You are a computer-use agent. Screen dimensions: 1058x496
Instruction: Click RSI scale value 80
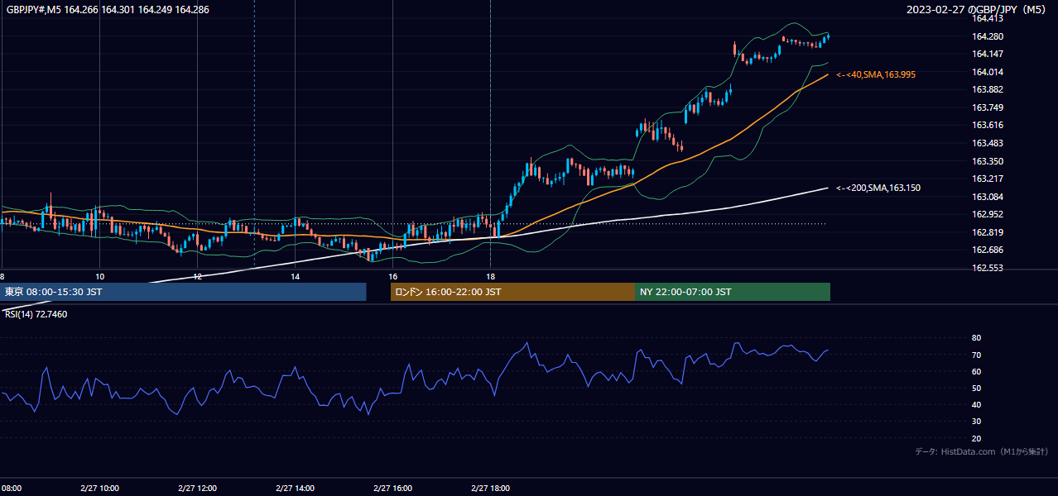976,338
